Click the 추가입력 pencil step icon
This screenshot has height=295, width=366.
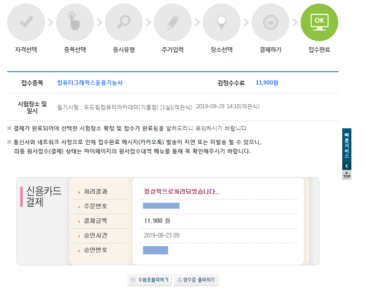[173, 22]
